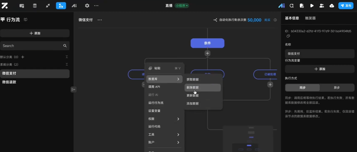Open the collaborators people icon
Image resolution: width=357 pixels, height=152 pixels.
322,6
